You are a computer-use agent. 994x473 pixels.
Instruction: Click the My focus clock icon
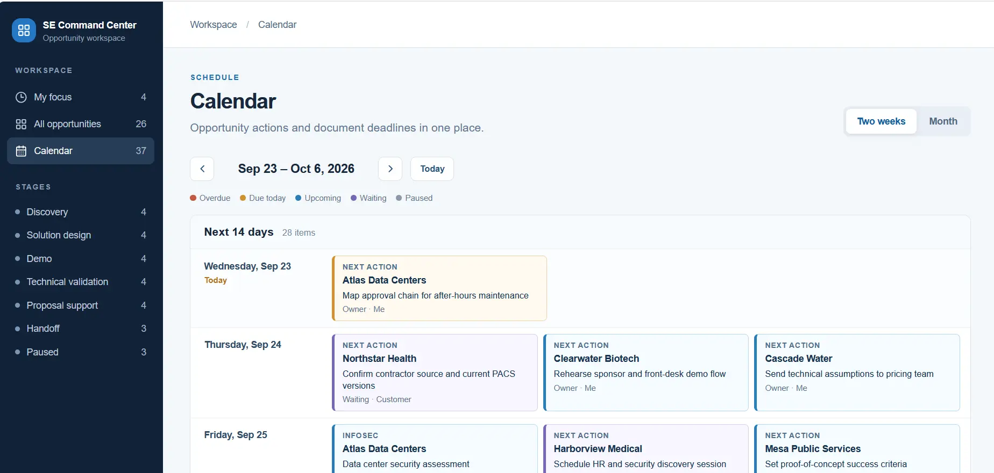tap(21, 97)
